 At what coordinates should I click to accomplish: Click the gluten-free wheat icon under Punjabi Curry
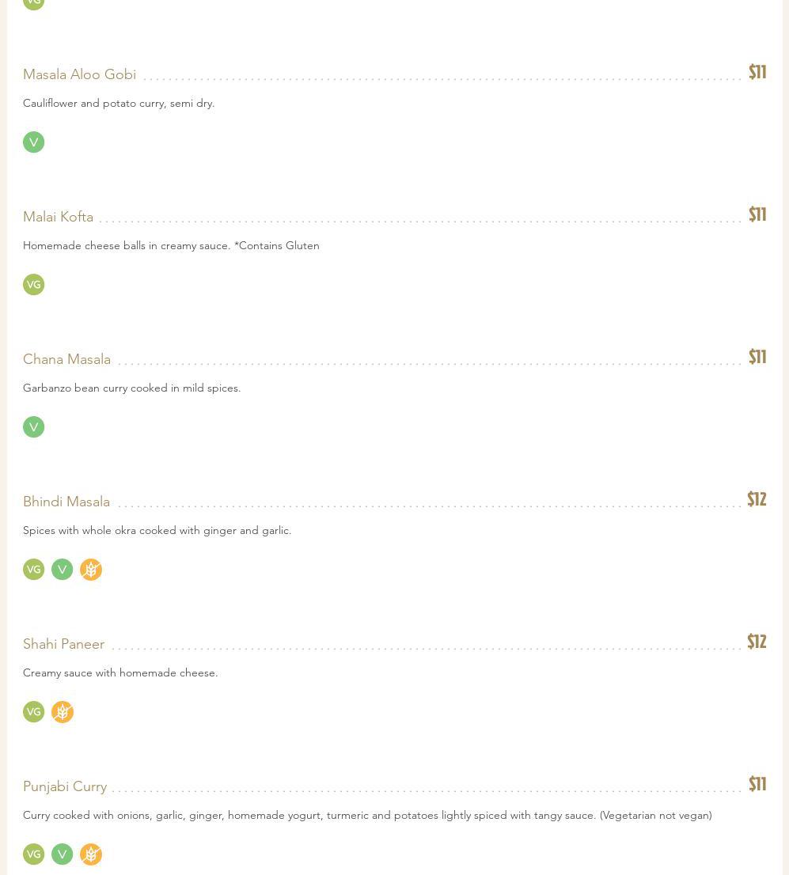[x=91, y=854]
